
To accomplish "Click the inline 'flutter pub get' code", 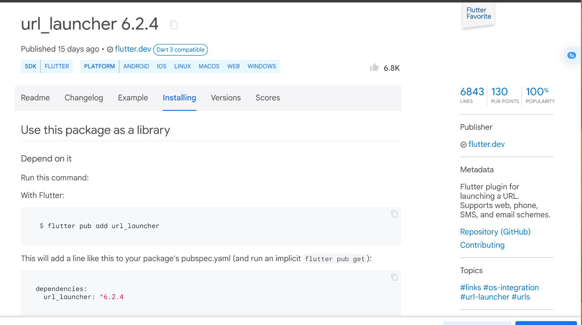I will pos(335,259).
